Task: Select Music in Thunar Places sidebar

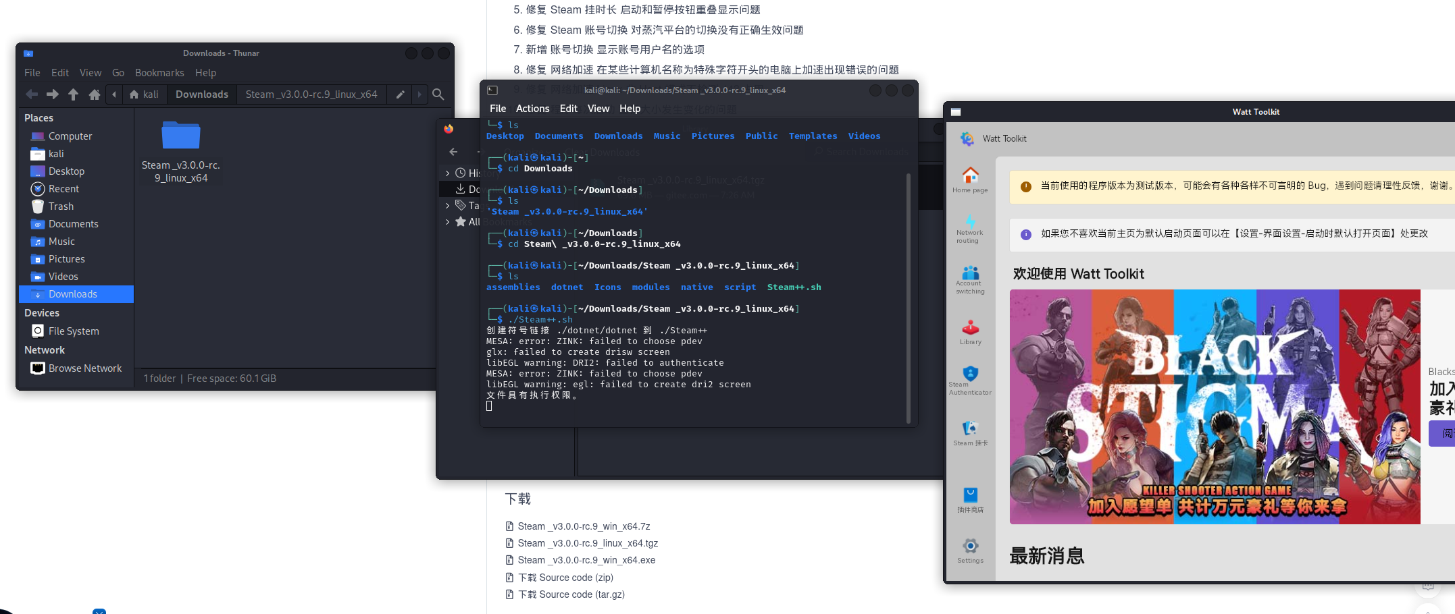Action: (x=76, y=242)
